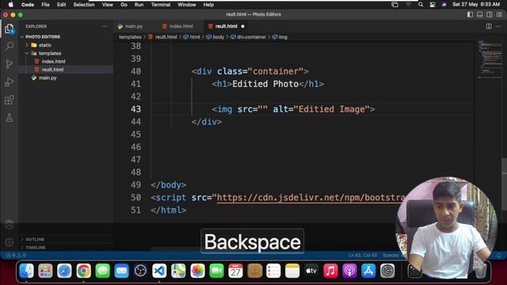Image resolution: width=507 pixels, height=285 pixels.
Task: Open FaceTime from the dock
Action: (216, 271)
